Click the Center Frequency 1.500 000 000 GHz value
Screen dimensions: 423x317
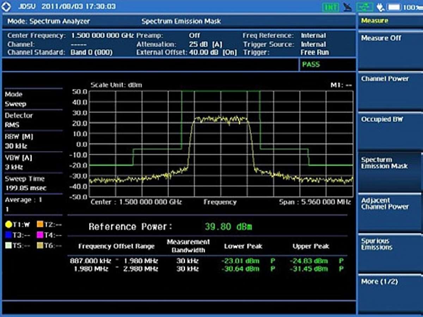[103, 36]
